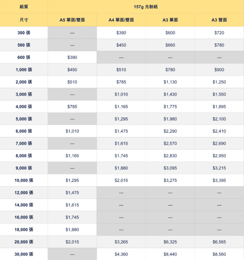The height and width of the screenshot is (260, 244).
Task: Select the $3,275 price for 10,000 張
Action: (x=170, y=180)
